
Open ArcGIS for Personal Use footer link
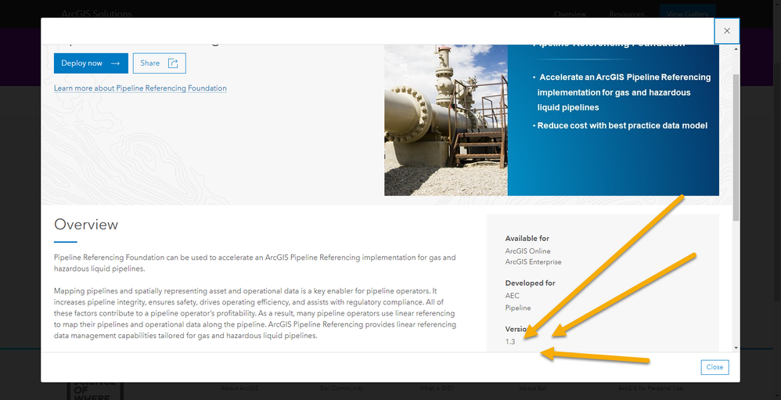(650, 387)
